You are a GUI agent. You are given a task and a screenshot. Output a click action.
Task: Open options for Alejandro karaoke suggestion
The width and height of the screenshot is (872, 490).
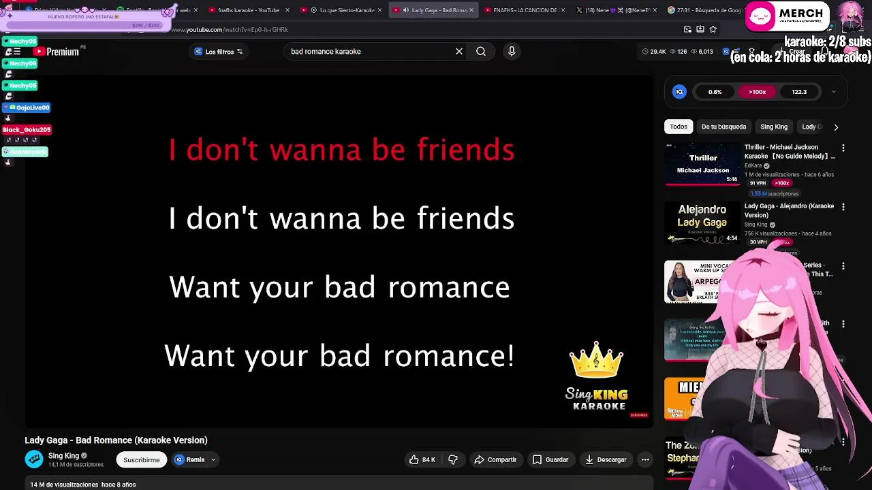coord(843,207)
